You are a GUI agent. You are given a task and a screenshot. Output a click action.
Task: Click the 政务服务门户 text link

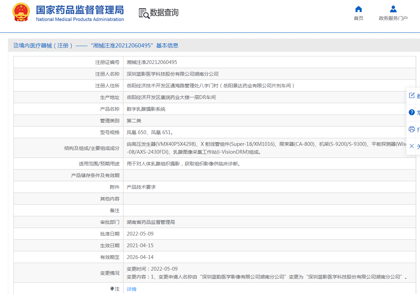click(393, 18)
